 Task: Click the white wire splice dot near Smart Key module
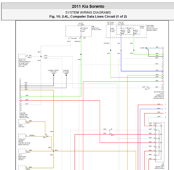[41, 56]
